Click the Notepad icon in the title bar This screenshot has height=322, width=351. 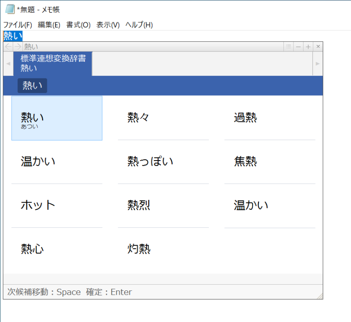(10, 9)
